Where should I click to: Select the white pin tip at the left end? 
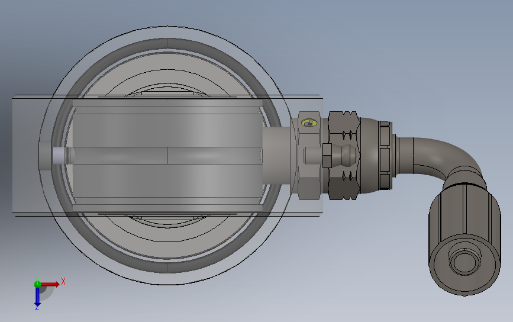[x=58, y=155]
